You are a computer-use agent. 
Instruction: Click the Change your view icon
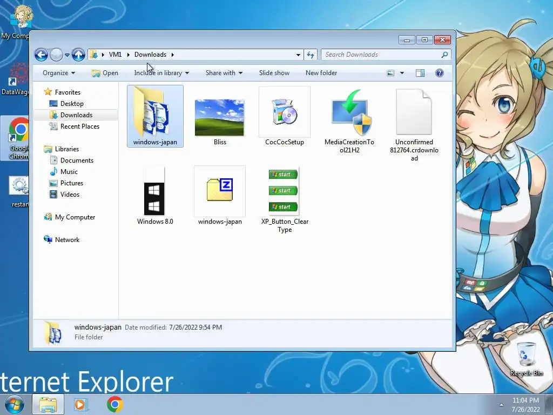[390, 73]
